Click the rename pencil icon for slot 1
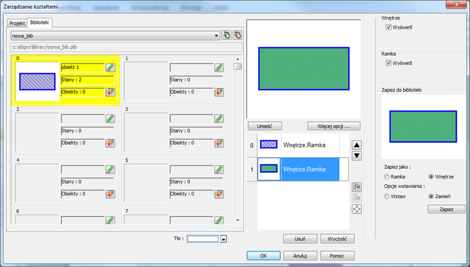Screen dimensions: 470x267 pos(219,67)
